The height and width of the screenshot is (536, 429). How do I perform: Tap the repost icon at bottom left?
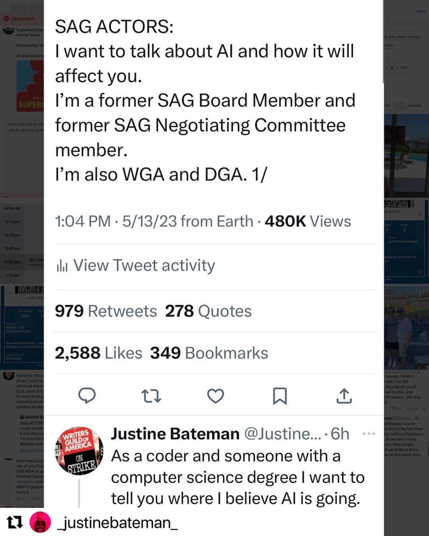pyautogui.click(x=15, y=523)
